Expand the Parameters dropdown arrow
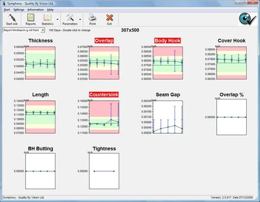260x202 pixels. [80, 19]
